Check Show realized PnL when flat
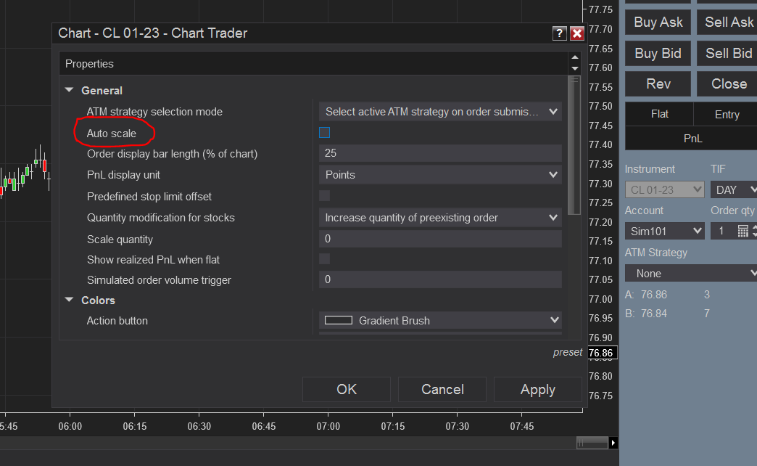757x466 pixels. tap(324, 259)
